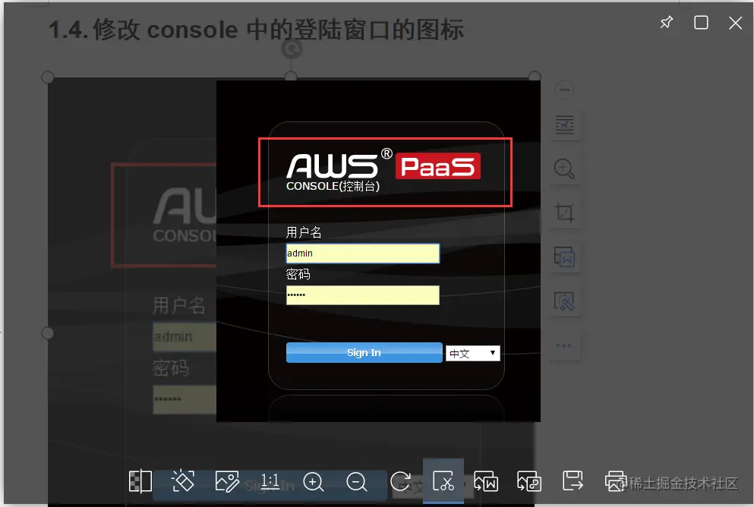The height and width of the screenshot is (507, 754).
Task: Open more options ellipsis in side toolbar
Action: tap(564, 345)
